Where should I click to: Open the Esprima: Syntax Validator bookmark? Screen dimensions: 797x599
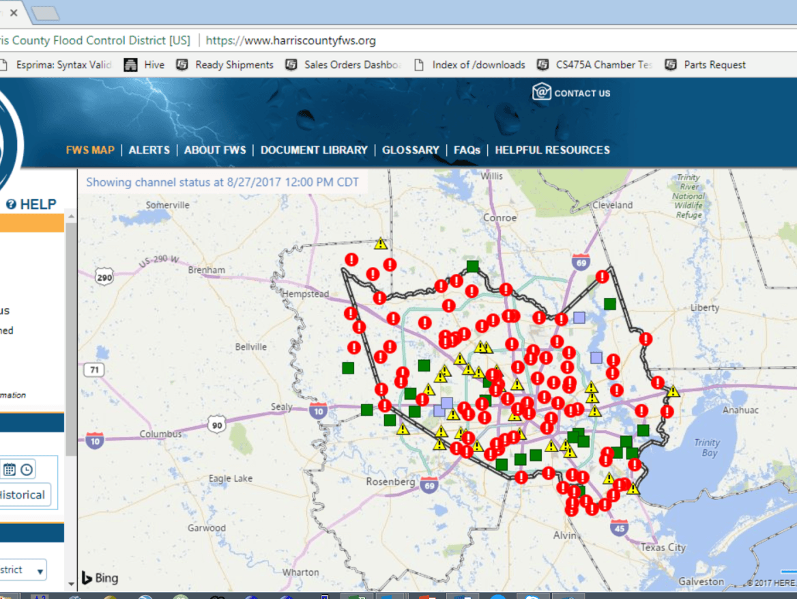[63, 65]
